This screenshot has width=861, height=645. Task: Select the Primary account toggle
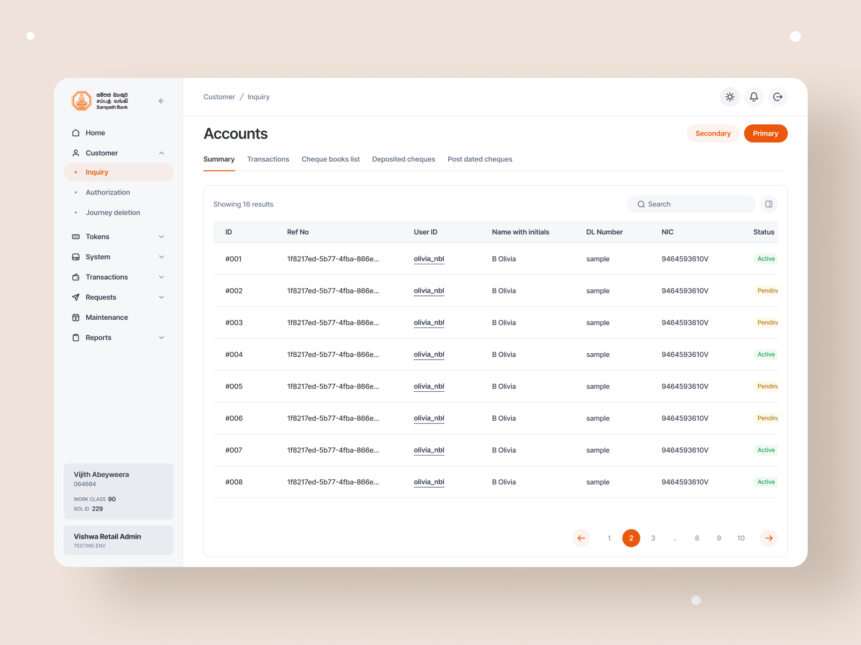click(x=765, y=133)
